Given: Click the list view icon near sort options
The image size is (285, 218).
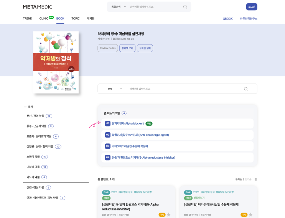Looking at the screenshot, I should pyautogui.click(x=255, y=179).
